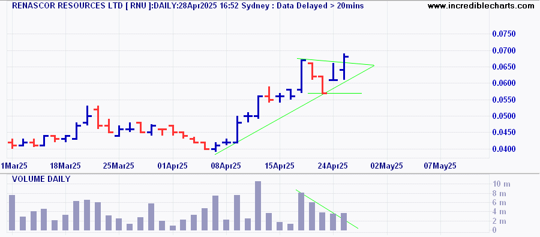Click the 07May25 date label
The image size is (540, 237).
(440, 166)
